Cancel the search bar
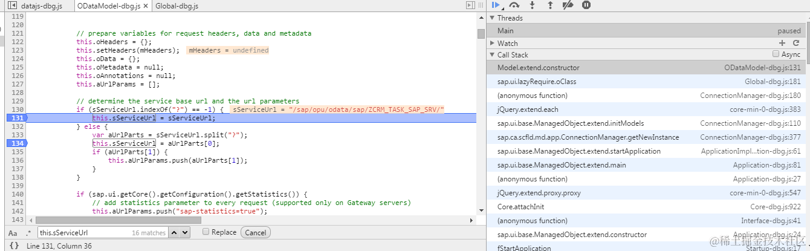Screen dimensions: 810x251 pyautogui.click(x=255, y=232)
